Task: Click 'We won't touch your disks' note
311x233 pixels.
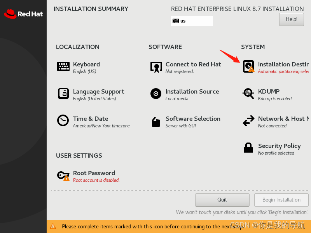Action: pos(242,212)
